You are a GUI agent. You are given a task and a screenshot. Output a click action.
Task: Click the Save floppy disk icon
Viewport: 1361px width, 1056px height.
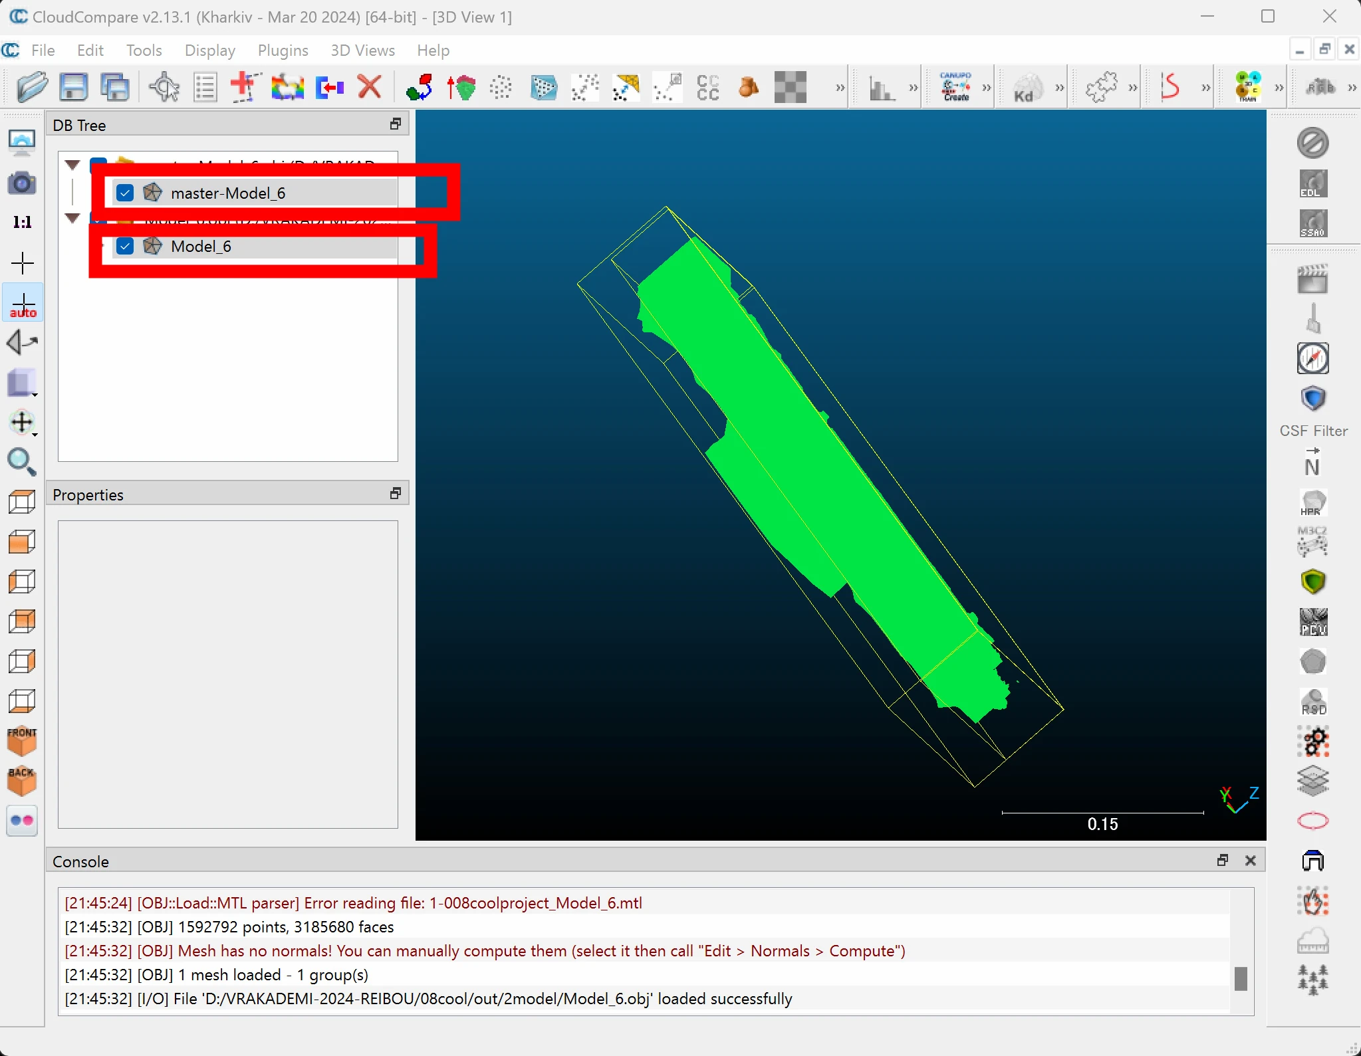73,87
